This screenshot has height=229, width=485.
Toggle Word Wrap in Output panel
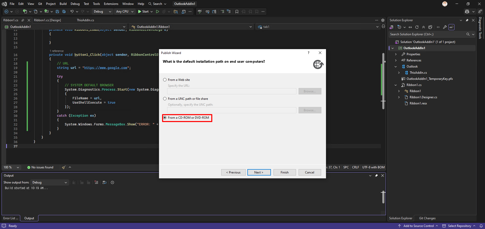point(104,182)
